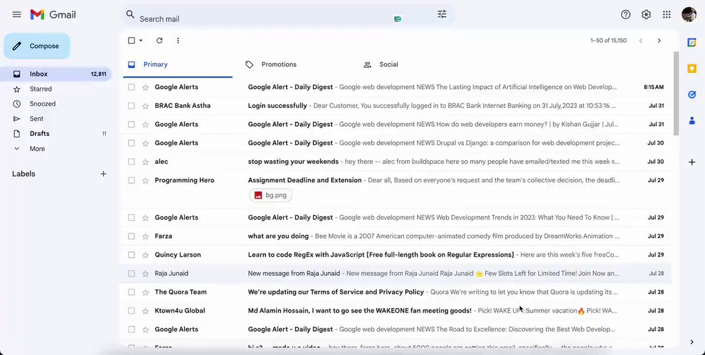Open the Quora Terms of Service email
705x355 pixels.
tap(397, 292)
